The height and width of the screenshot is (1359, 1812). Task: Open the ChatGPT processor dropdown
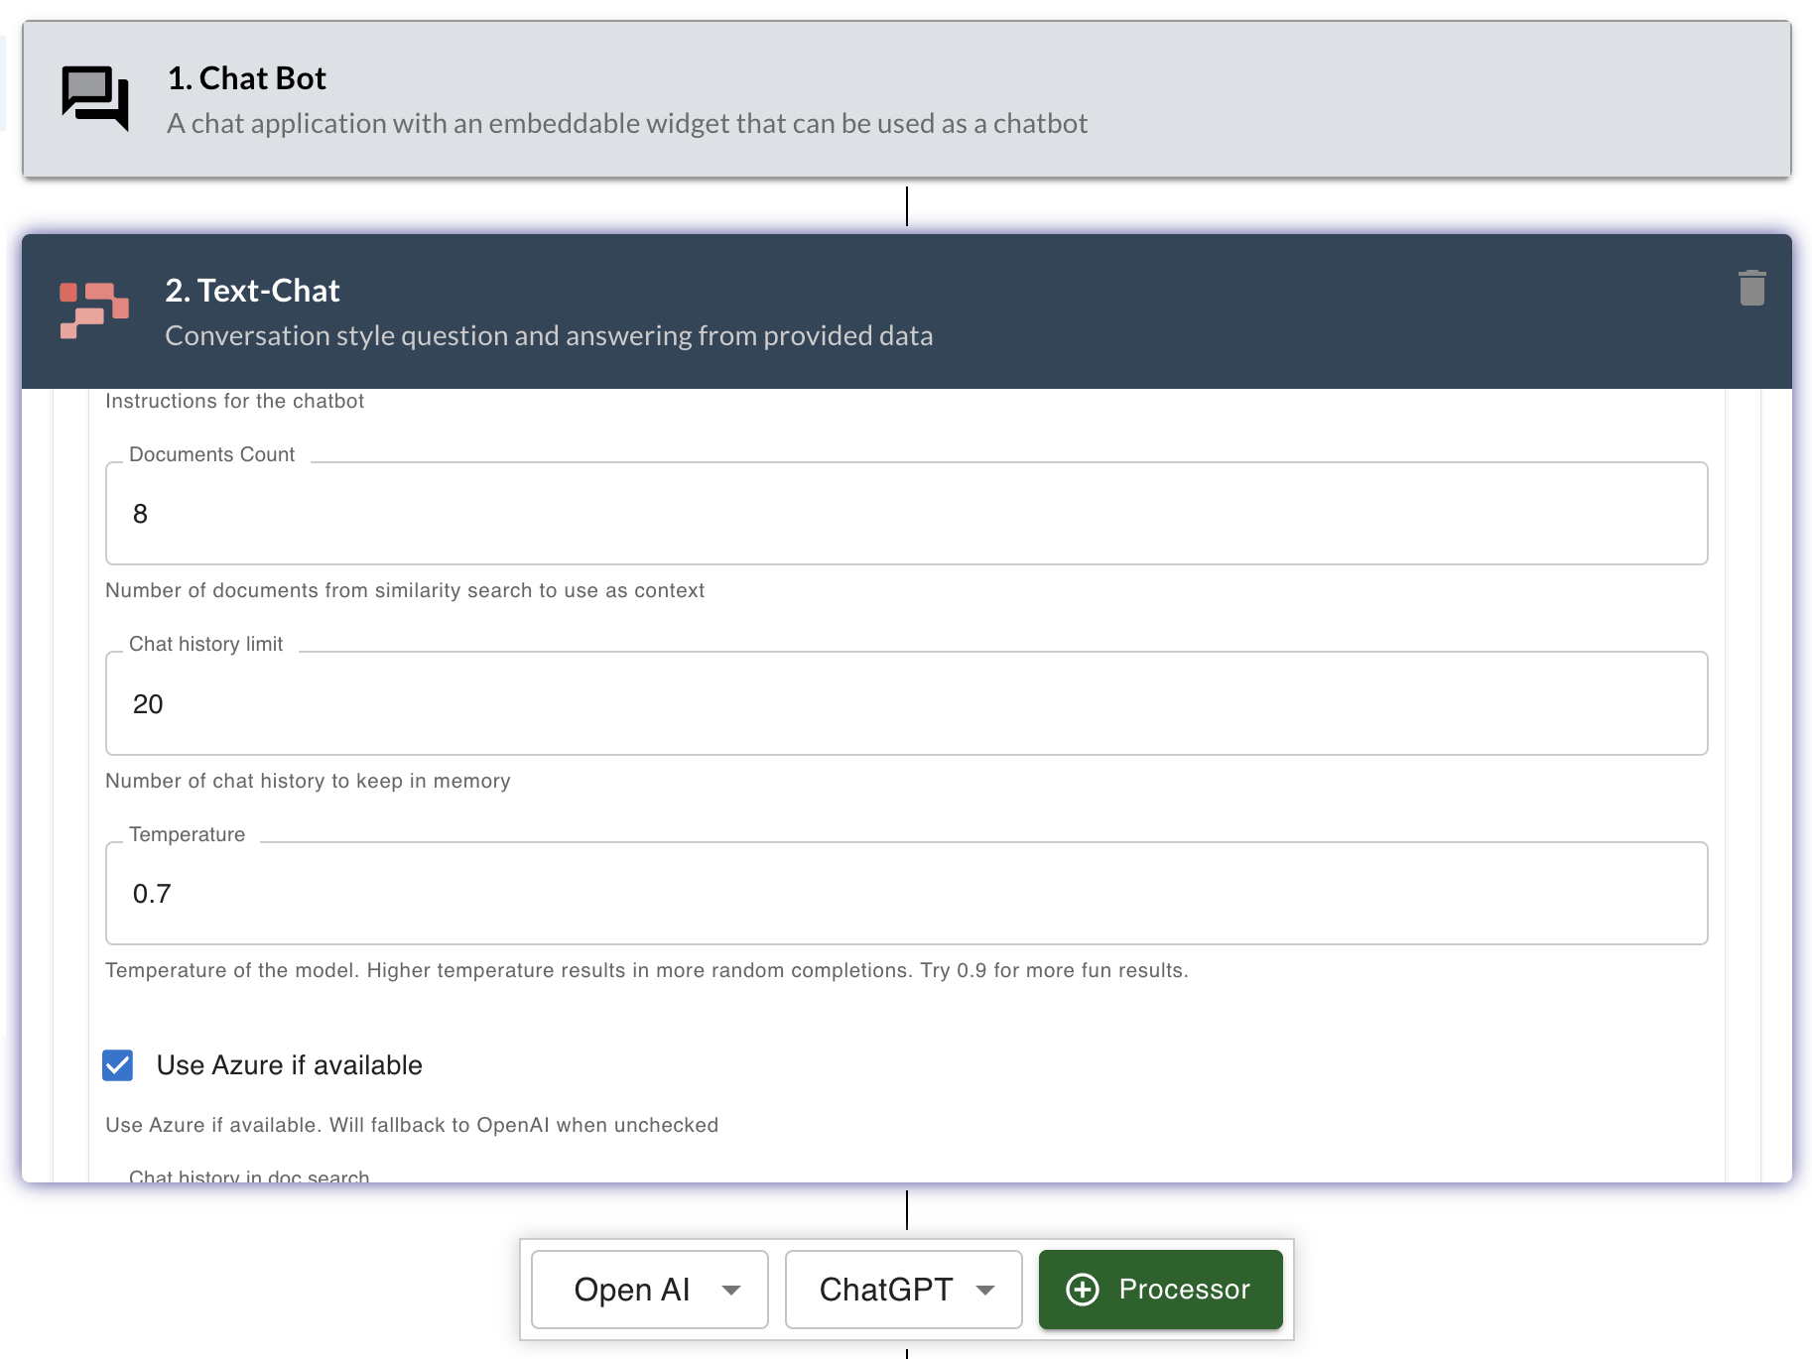pyautogui.click(x=903, y=1290)
